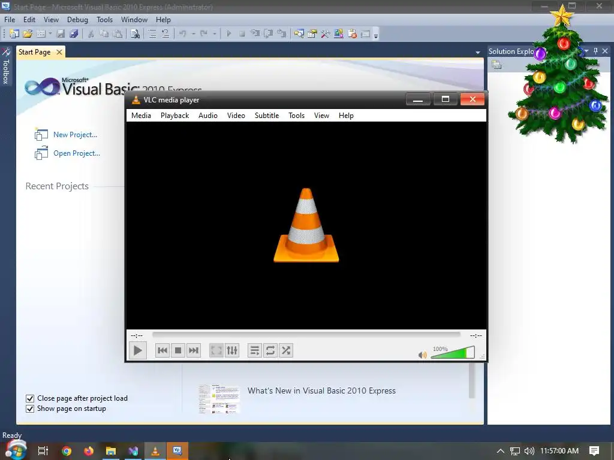Click the Step Over debug icon
The width and height of the screenshot is (614, 460).
pos(269,34)
